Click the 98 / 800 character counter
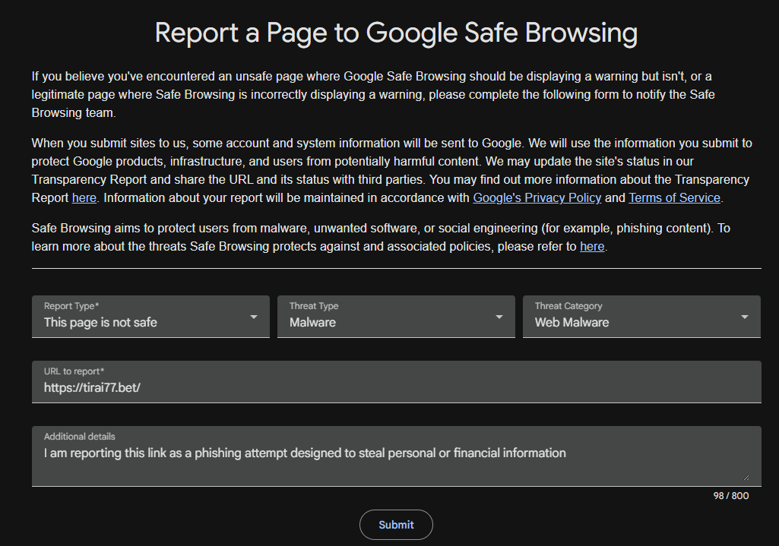This screenshot has width=779, height=546. (731, 496)
